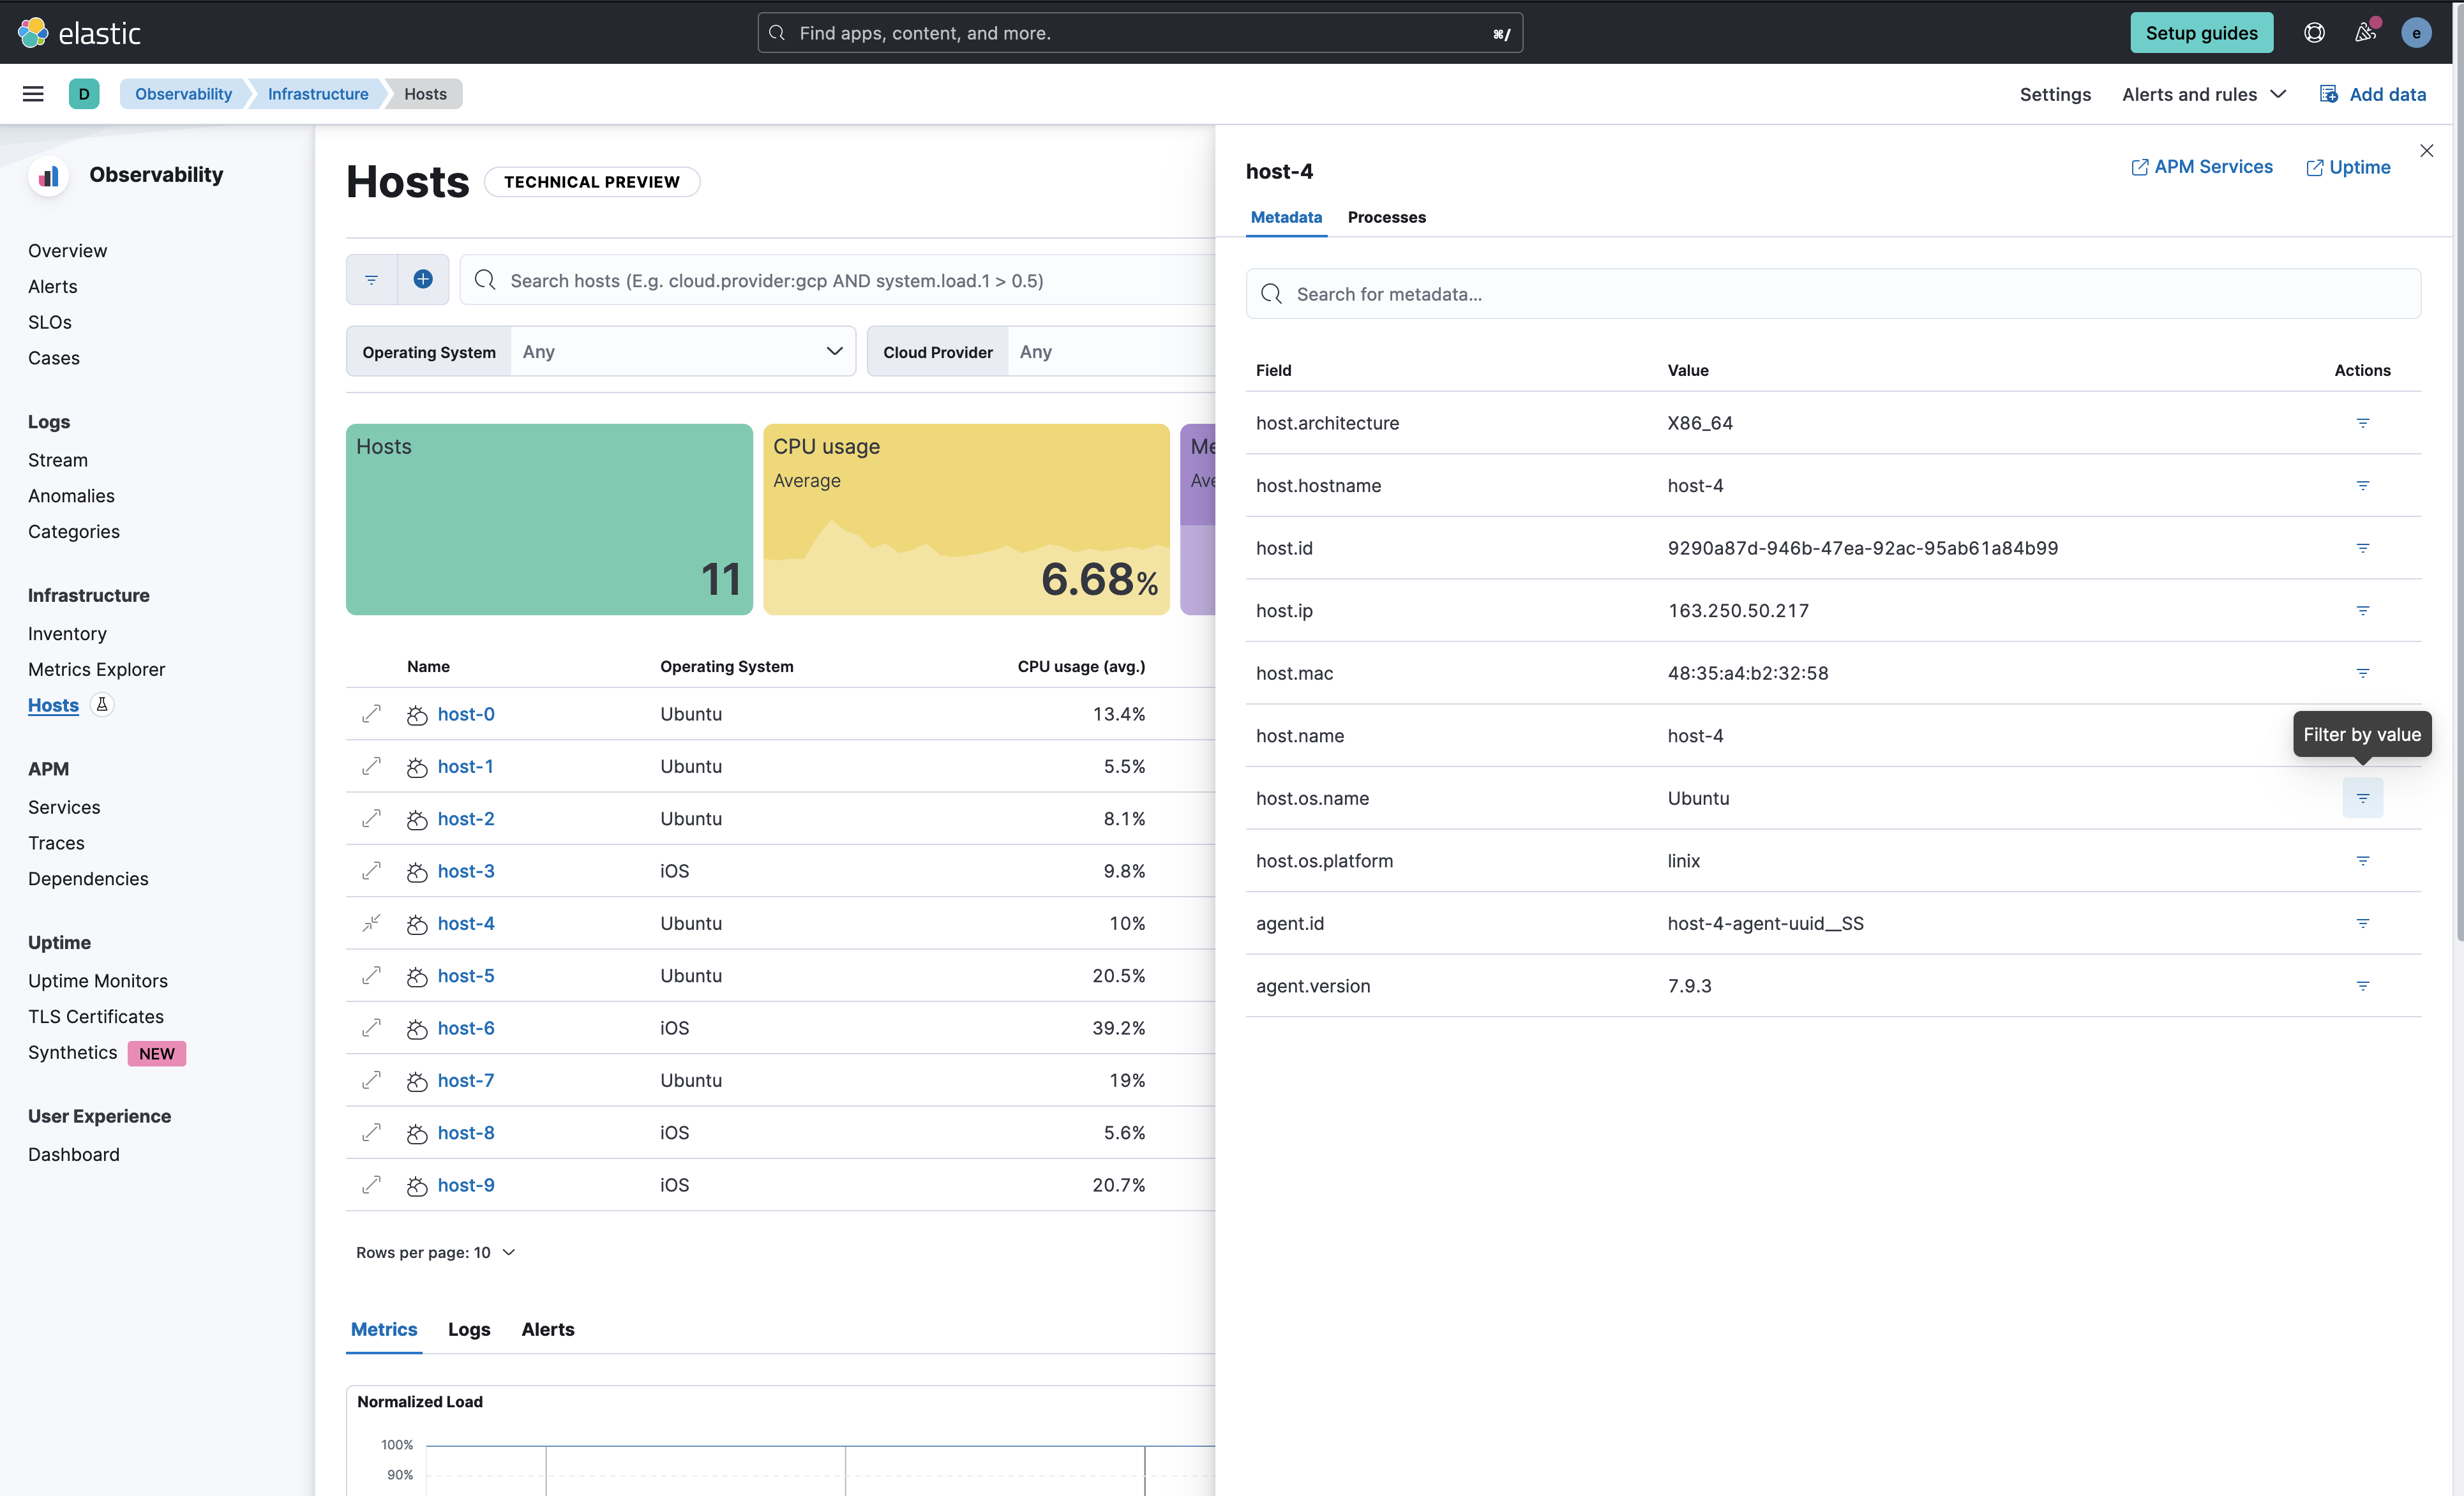Sort by CPU usage (avg.) column header
The width and height of the screenshot is (2464, 1496).
[1081, 666]
